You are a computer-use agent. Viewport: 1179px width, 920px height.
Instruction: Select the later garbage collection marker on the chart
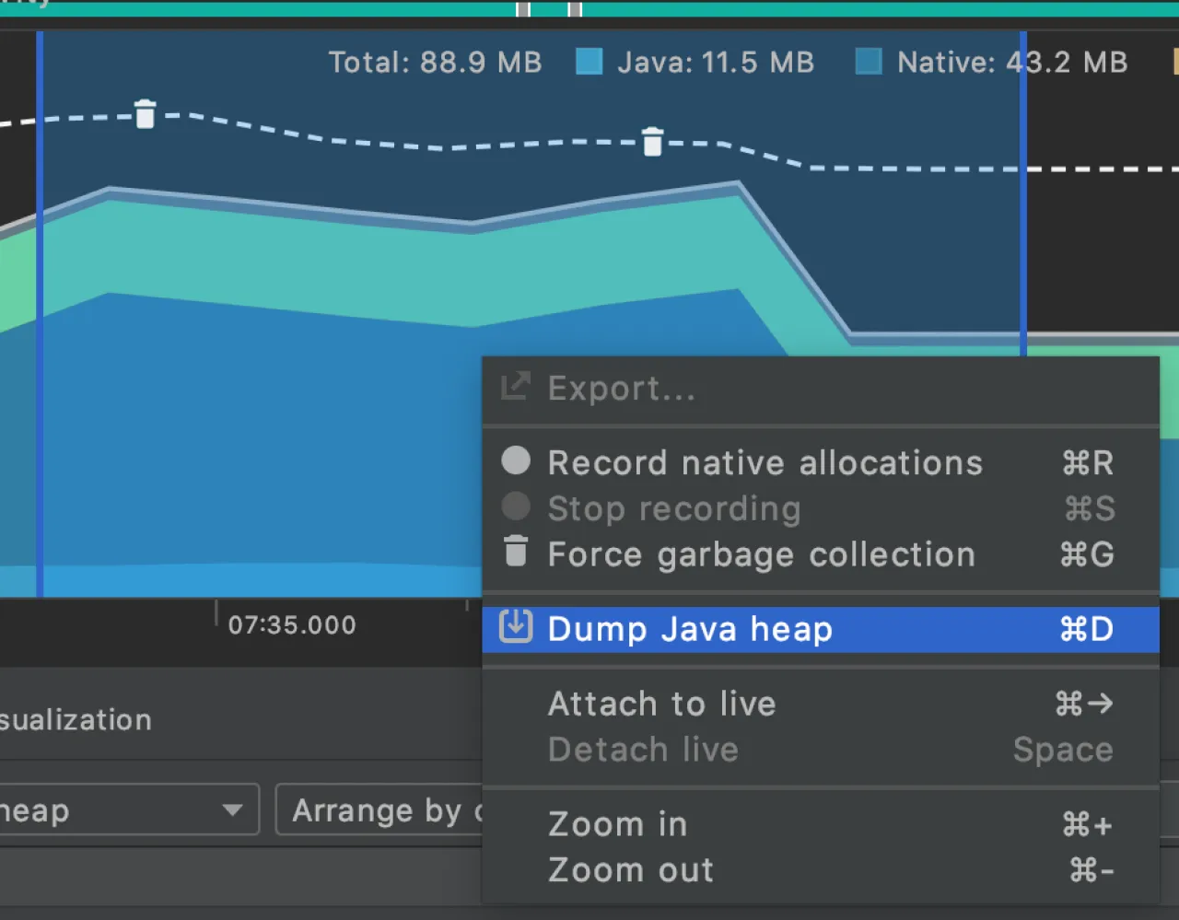point(652,142)
